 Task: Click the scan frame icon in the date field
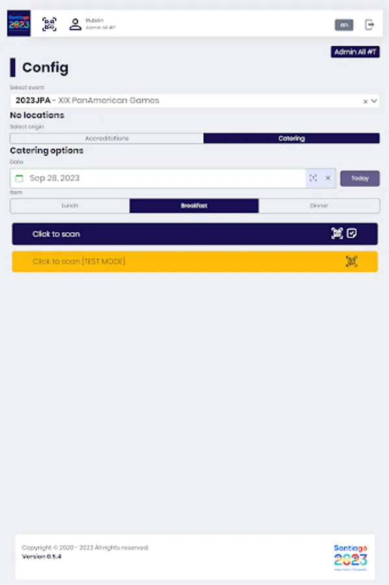pos(313,177)
